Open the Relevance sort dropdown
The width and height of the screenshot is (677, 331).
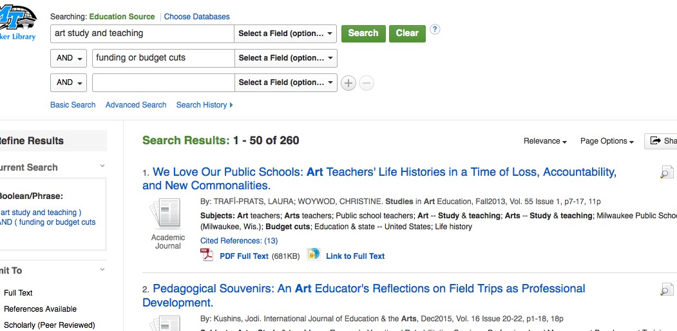[x=545, y=141]
